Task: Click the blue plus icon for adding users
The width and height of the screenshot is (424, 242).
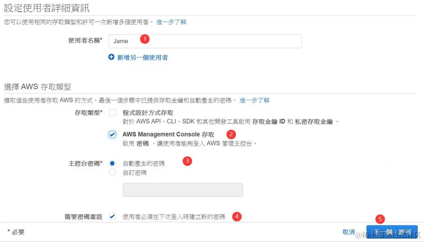Action: point(111,57)
